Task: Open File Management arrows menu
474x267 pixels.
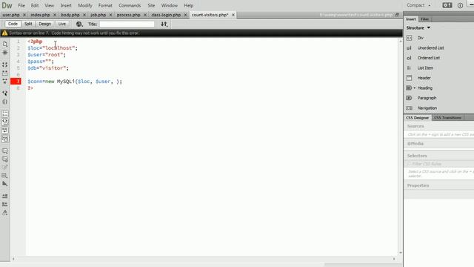Action: tap(164, 24)
